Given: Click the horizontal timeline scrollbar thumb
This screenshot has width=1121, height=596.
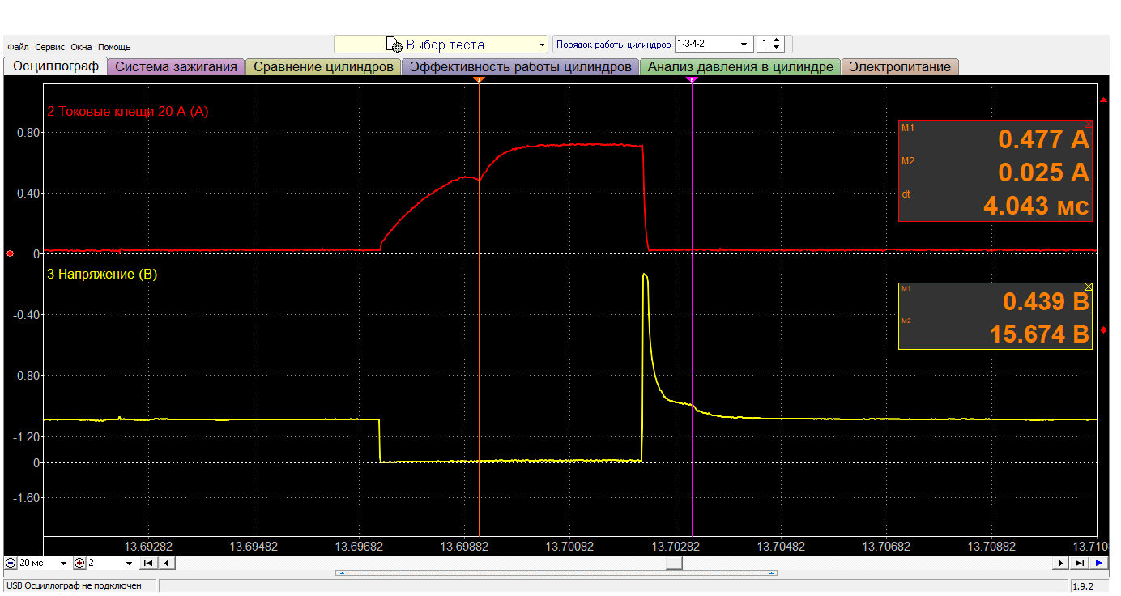Looking at the screenshot, I should (x=674, y=563).
